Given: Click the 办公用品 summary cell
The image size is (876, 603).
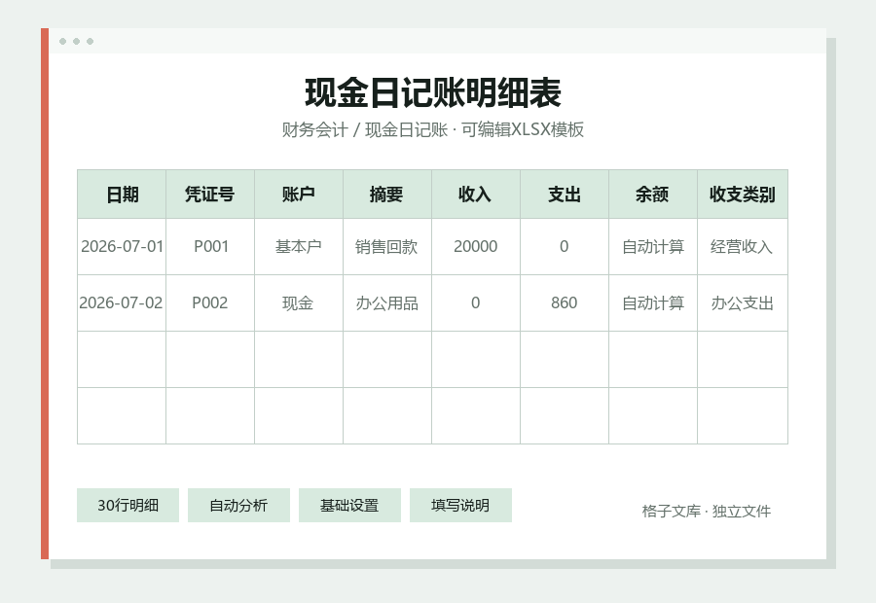Looking at the screenshot, I should (387, 303).
